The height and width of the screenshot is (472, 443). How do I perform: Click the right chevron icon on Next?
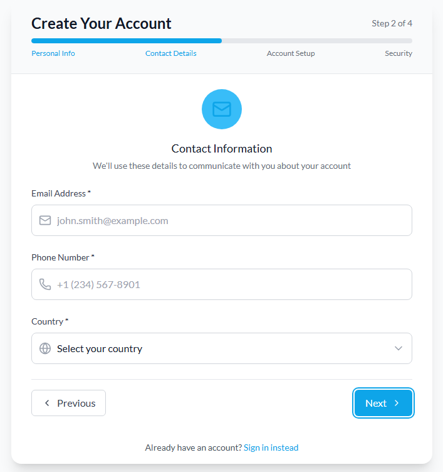pyautogui.click(x=397, y=403)
